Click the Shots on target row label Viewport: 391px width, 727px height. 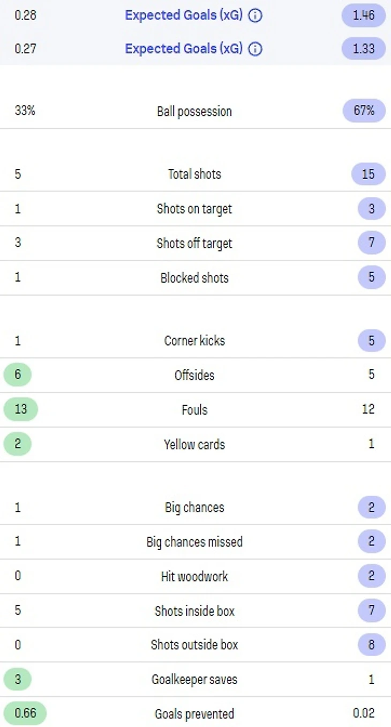(x=194, y=209)
